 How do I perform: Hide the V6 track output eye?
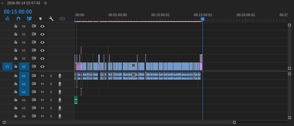pyautogui.click(x=42, y=26)
